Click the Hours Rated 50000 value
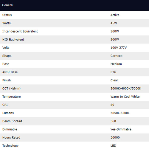This screenshot has width=149, height=149. point(115,137)
